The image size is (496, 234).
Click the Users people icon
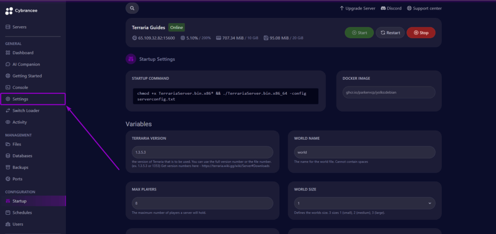(8, 224)
